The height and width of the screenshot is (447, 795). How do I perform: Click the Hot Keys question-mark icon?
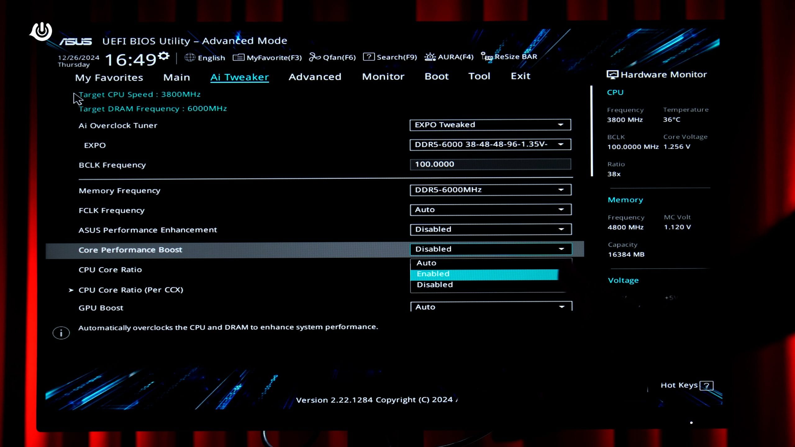tap(706, 386)
